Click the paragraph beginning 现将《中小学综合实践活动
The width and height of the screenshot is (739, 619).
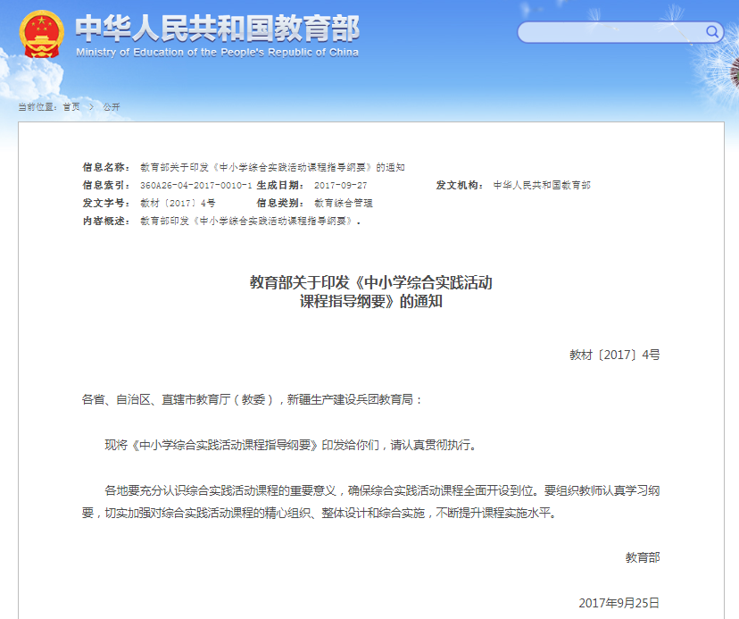290,445
